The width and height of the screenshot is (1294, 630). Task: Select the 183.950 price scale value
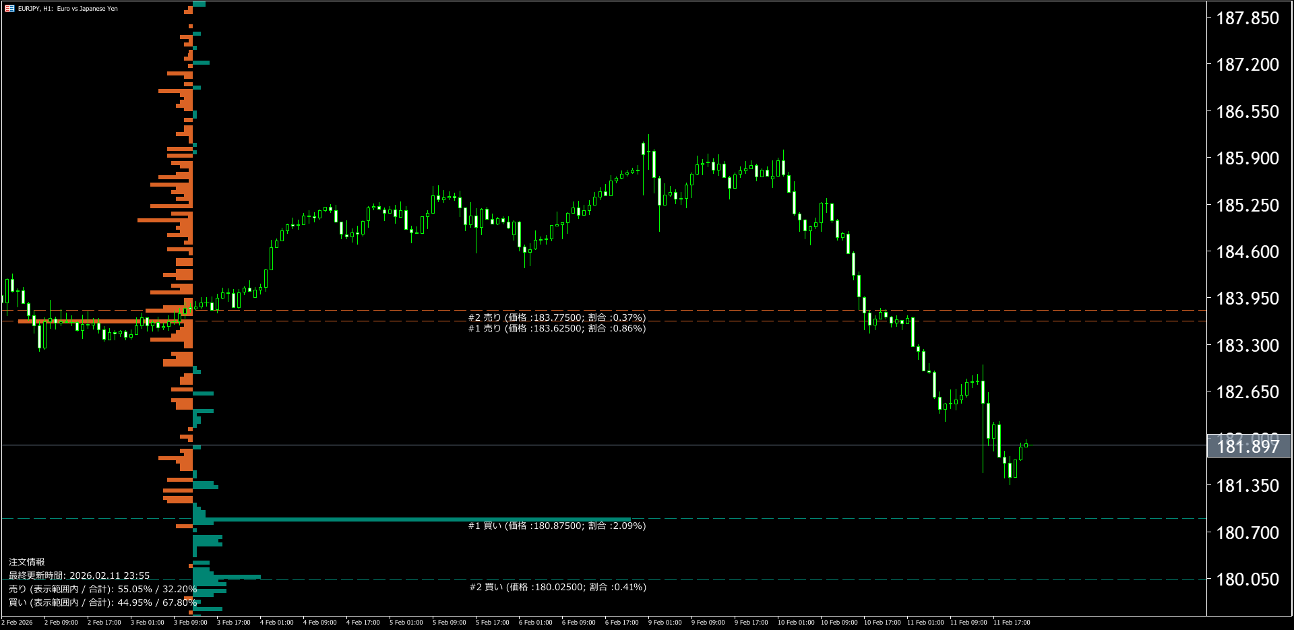point(1247,298)
